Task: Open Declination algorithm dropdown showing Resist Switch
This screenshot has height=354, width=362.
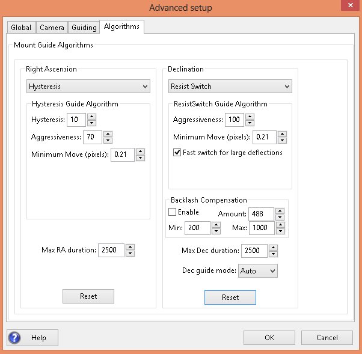Action: [x=230, y=87]
